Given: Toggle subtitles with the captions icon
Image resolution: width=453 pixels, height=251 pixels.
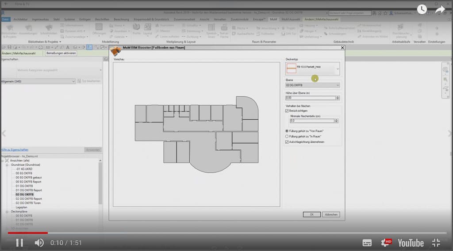Looking at the screenshot, I should click(367, 243).
